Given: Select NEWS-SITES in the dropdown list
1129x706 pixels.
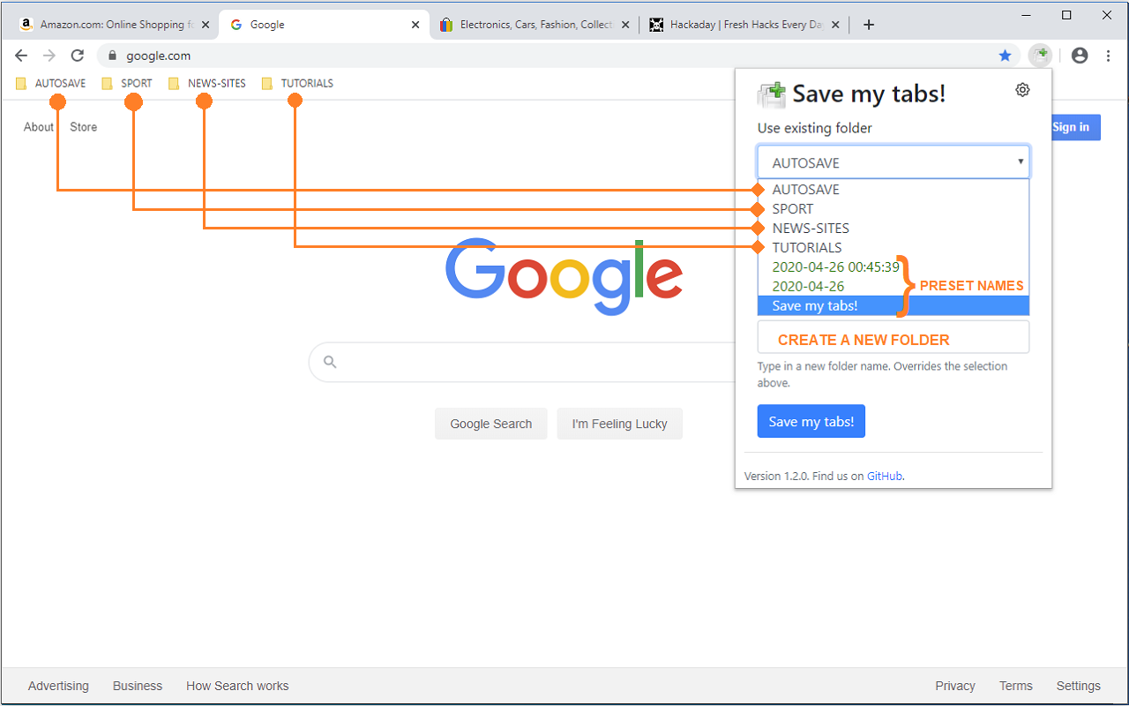Looking at the screenshot, I should [893, 229].
